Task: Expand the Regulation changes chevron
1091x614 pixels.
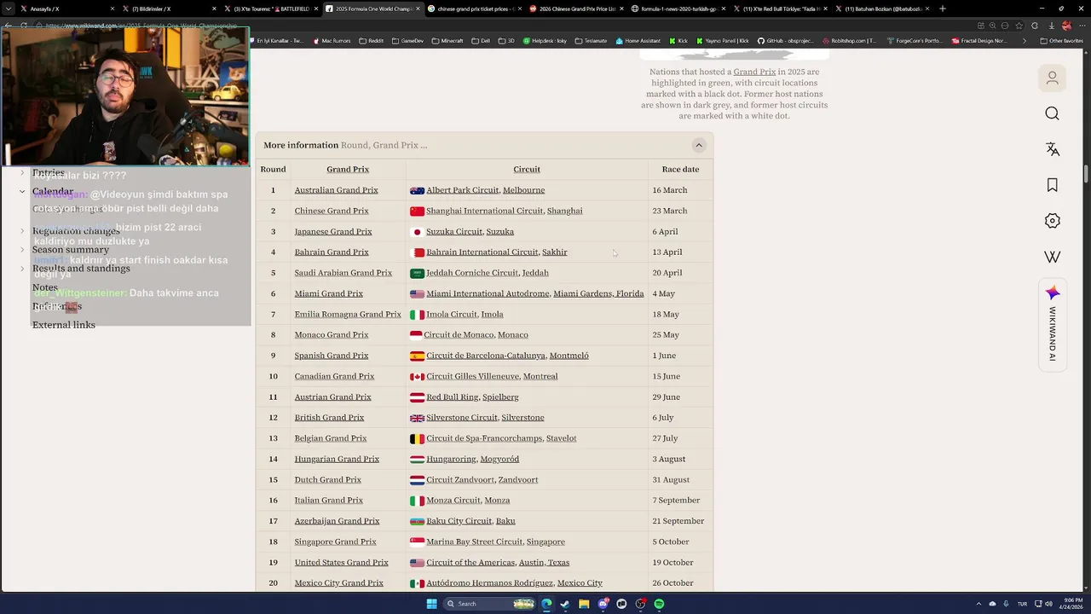Action: coord(22,231)
